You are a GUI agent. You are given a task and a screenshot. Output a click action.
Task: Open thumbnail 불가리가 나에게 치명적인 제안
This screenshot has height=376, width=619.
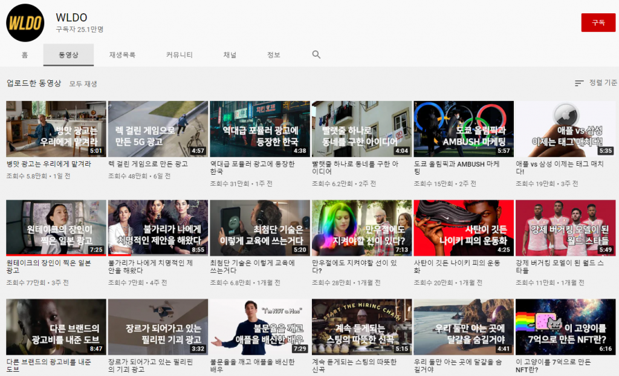coord(158,228)
